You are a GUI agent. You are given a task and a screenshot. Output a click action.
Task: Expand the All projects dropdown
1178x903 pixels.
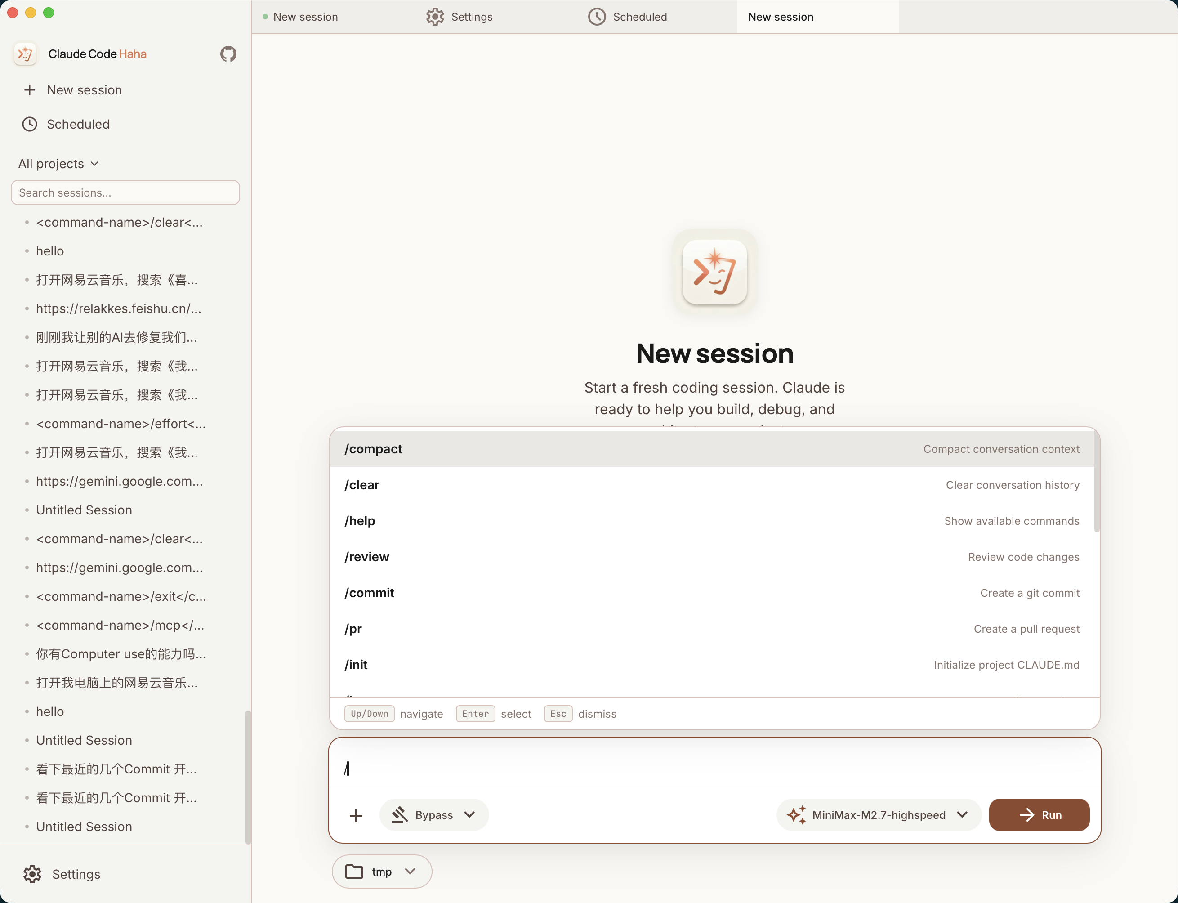click(58, 164)
